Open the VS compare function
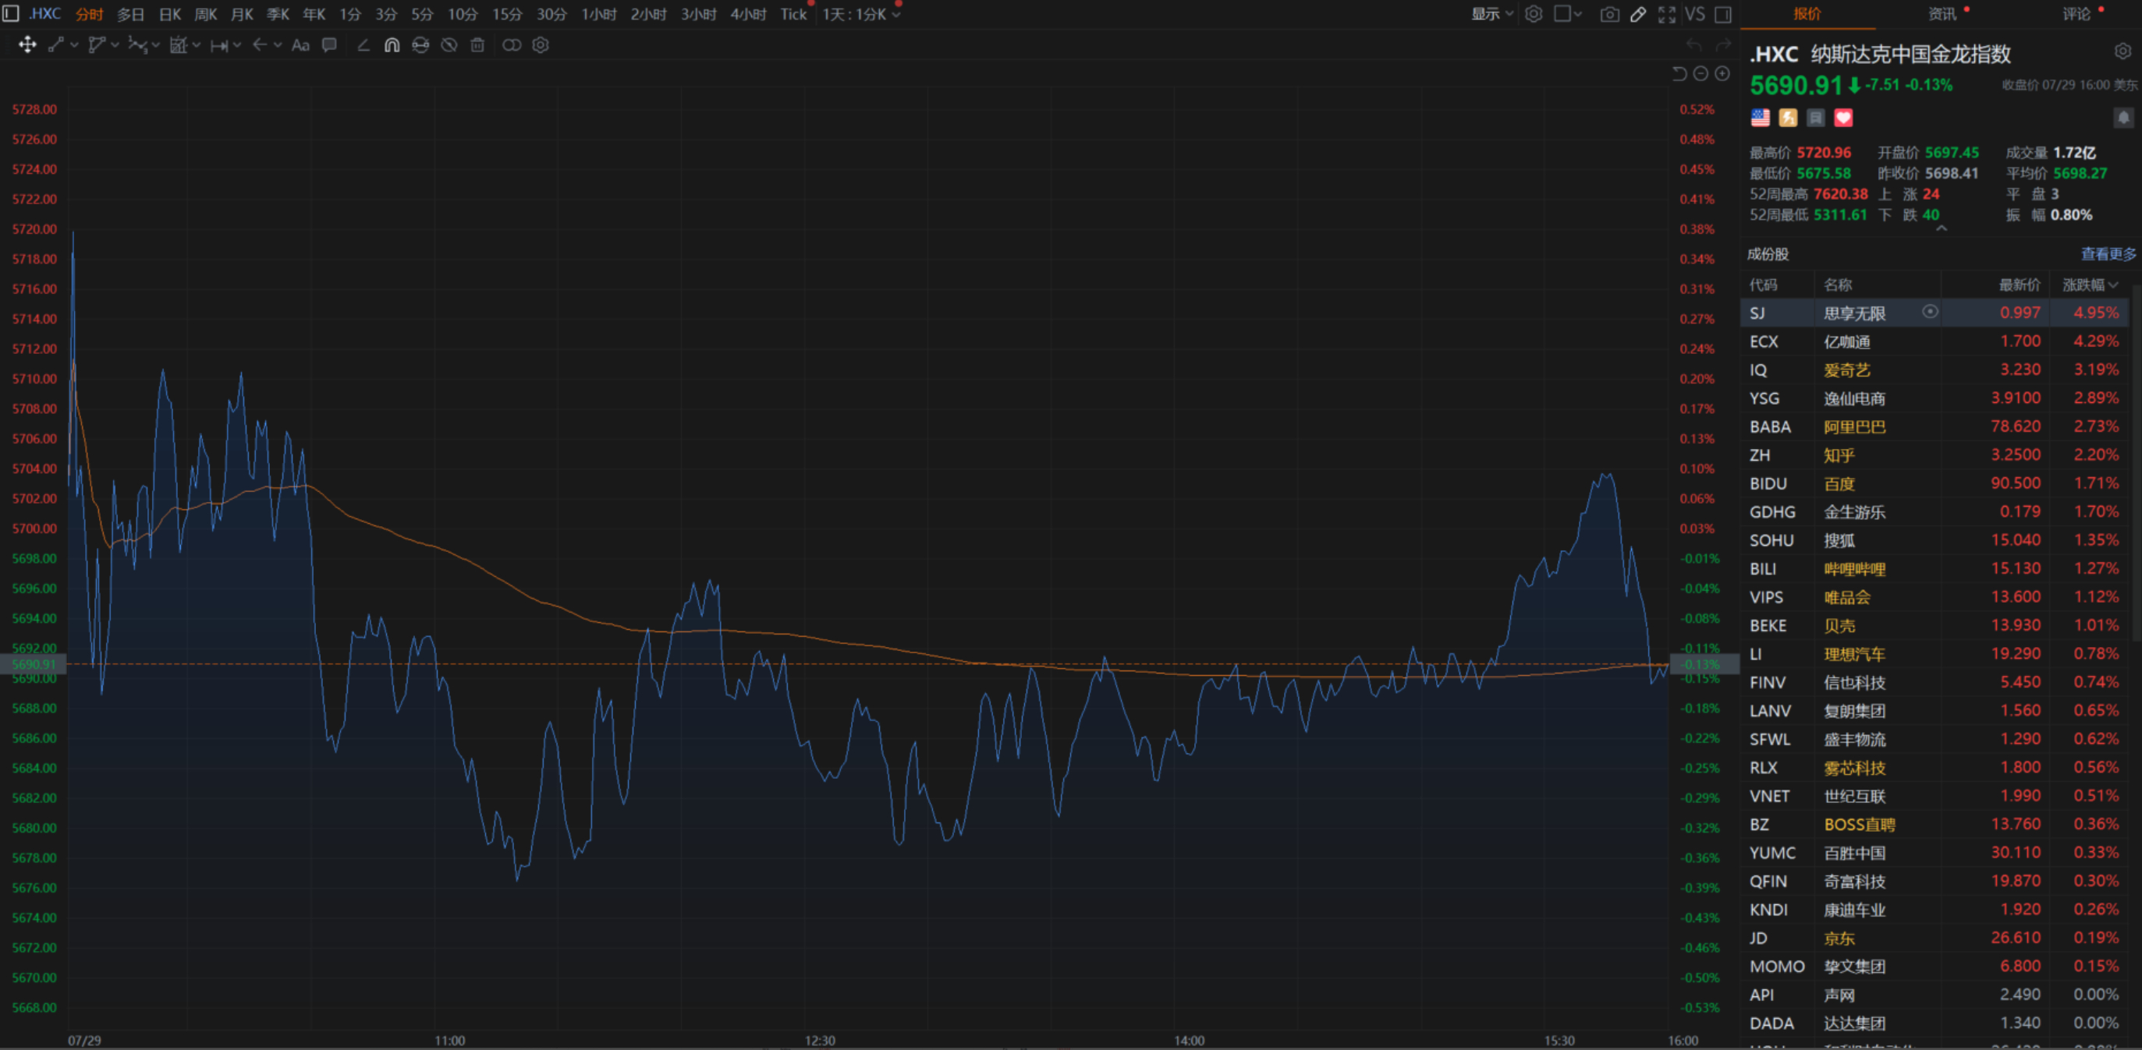 point(1694,14)
